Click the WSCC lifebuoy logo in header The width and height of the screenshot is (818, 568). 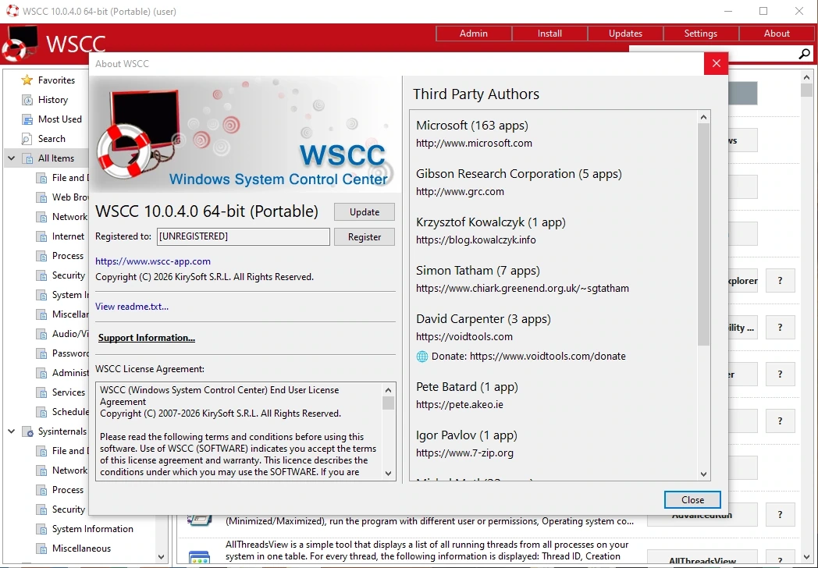click(x=20, y=43)
